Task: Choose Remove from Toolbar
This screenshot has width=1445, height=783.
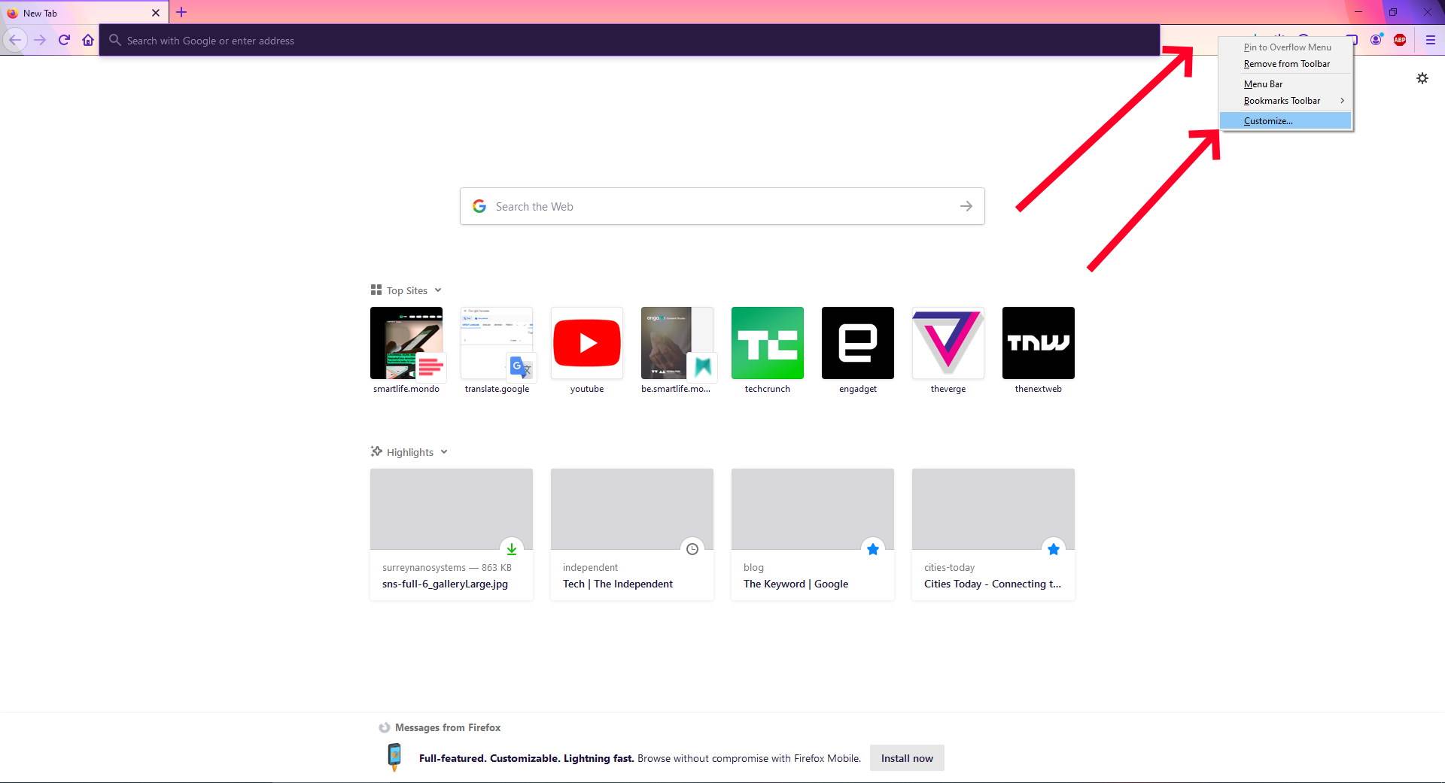Action: (1286, 64)
